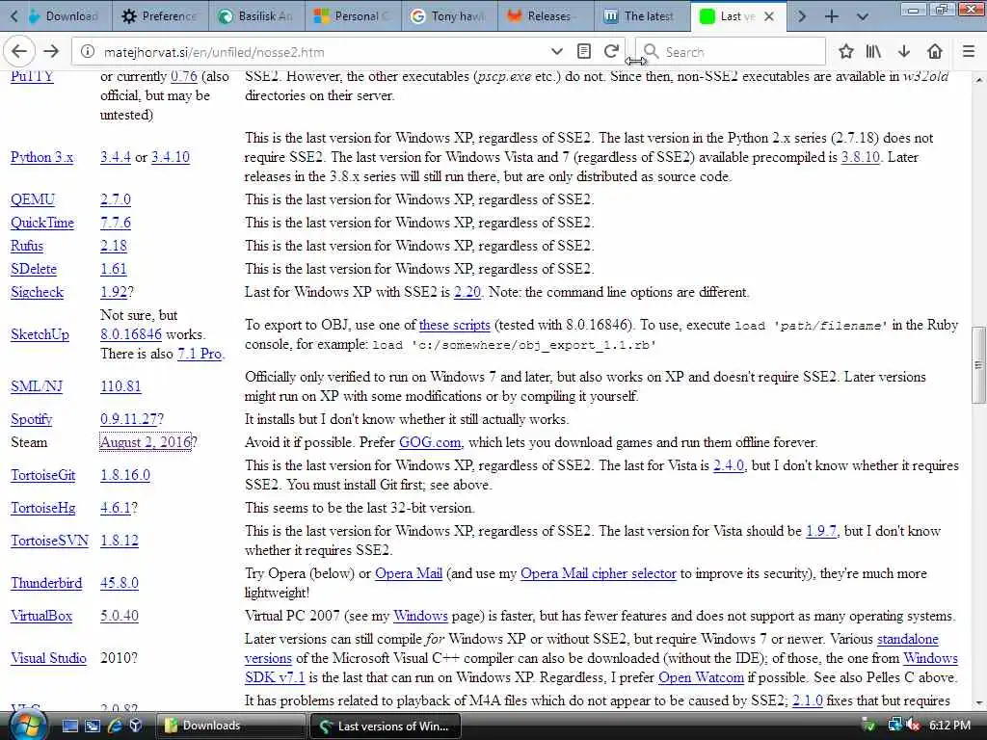Open the Windows Start orb
Image resolution: width=987 pixels, height=740 pixels.
coord(27,726)
